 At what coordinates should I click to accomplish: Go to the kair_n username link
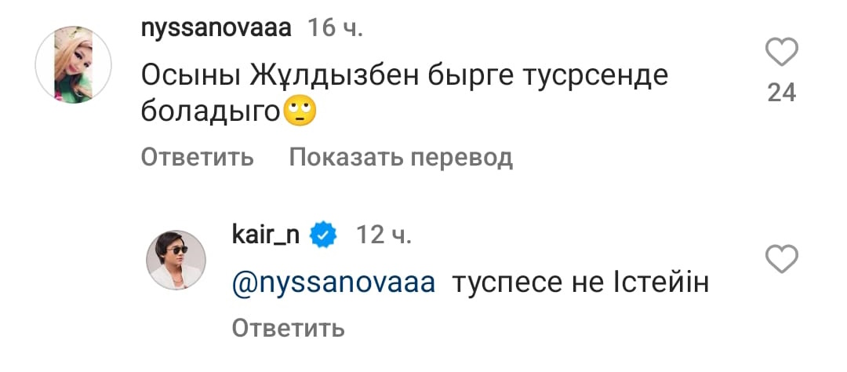click(265, 235)
